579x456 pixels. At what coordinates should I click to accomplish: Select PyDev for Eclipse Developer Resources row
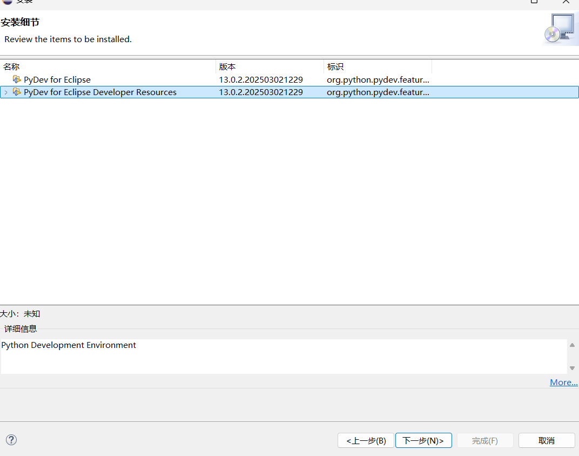289,92
